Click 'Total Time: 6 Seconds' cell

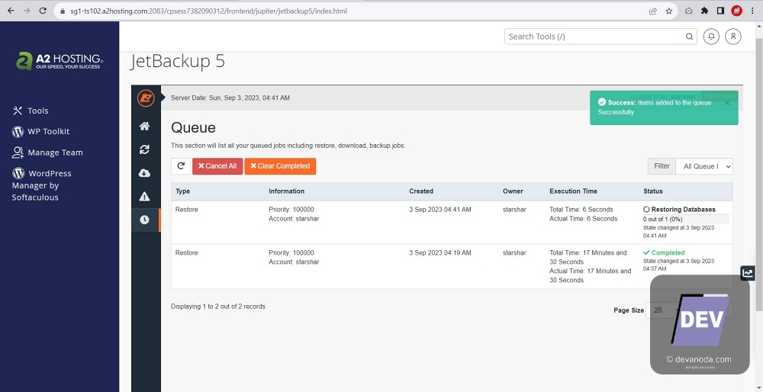click(581, 210)
